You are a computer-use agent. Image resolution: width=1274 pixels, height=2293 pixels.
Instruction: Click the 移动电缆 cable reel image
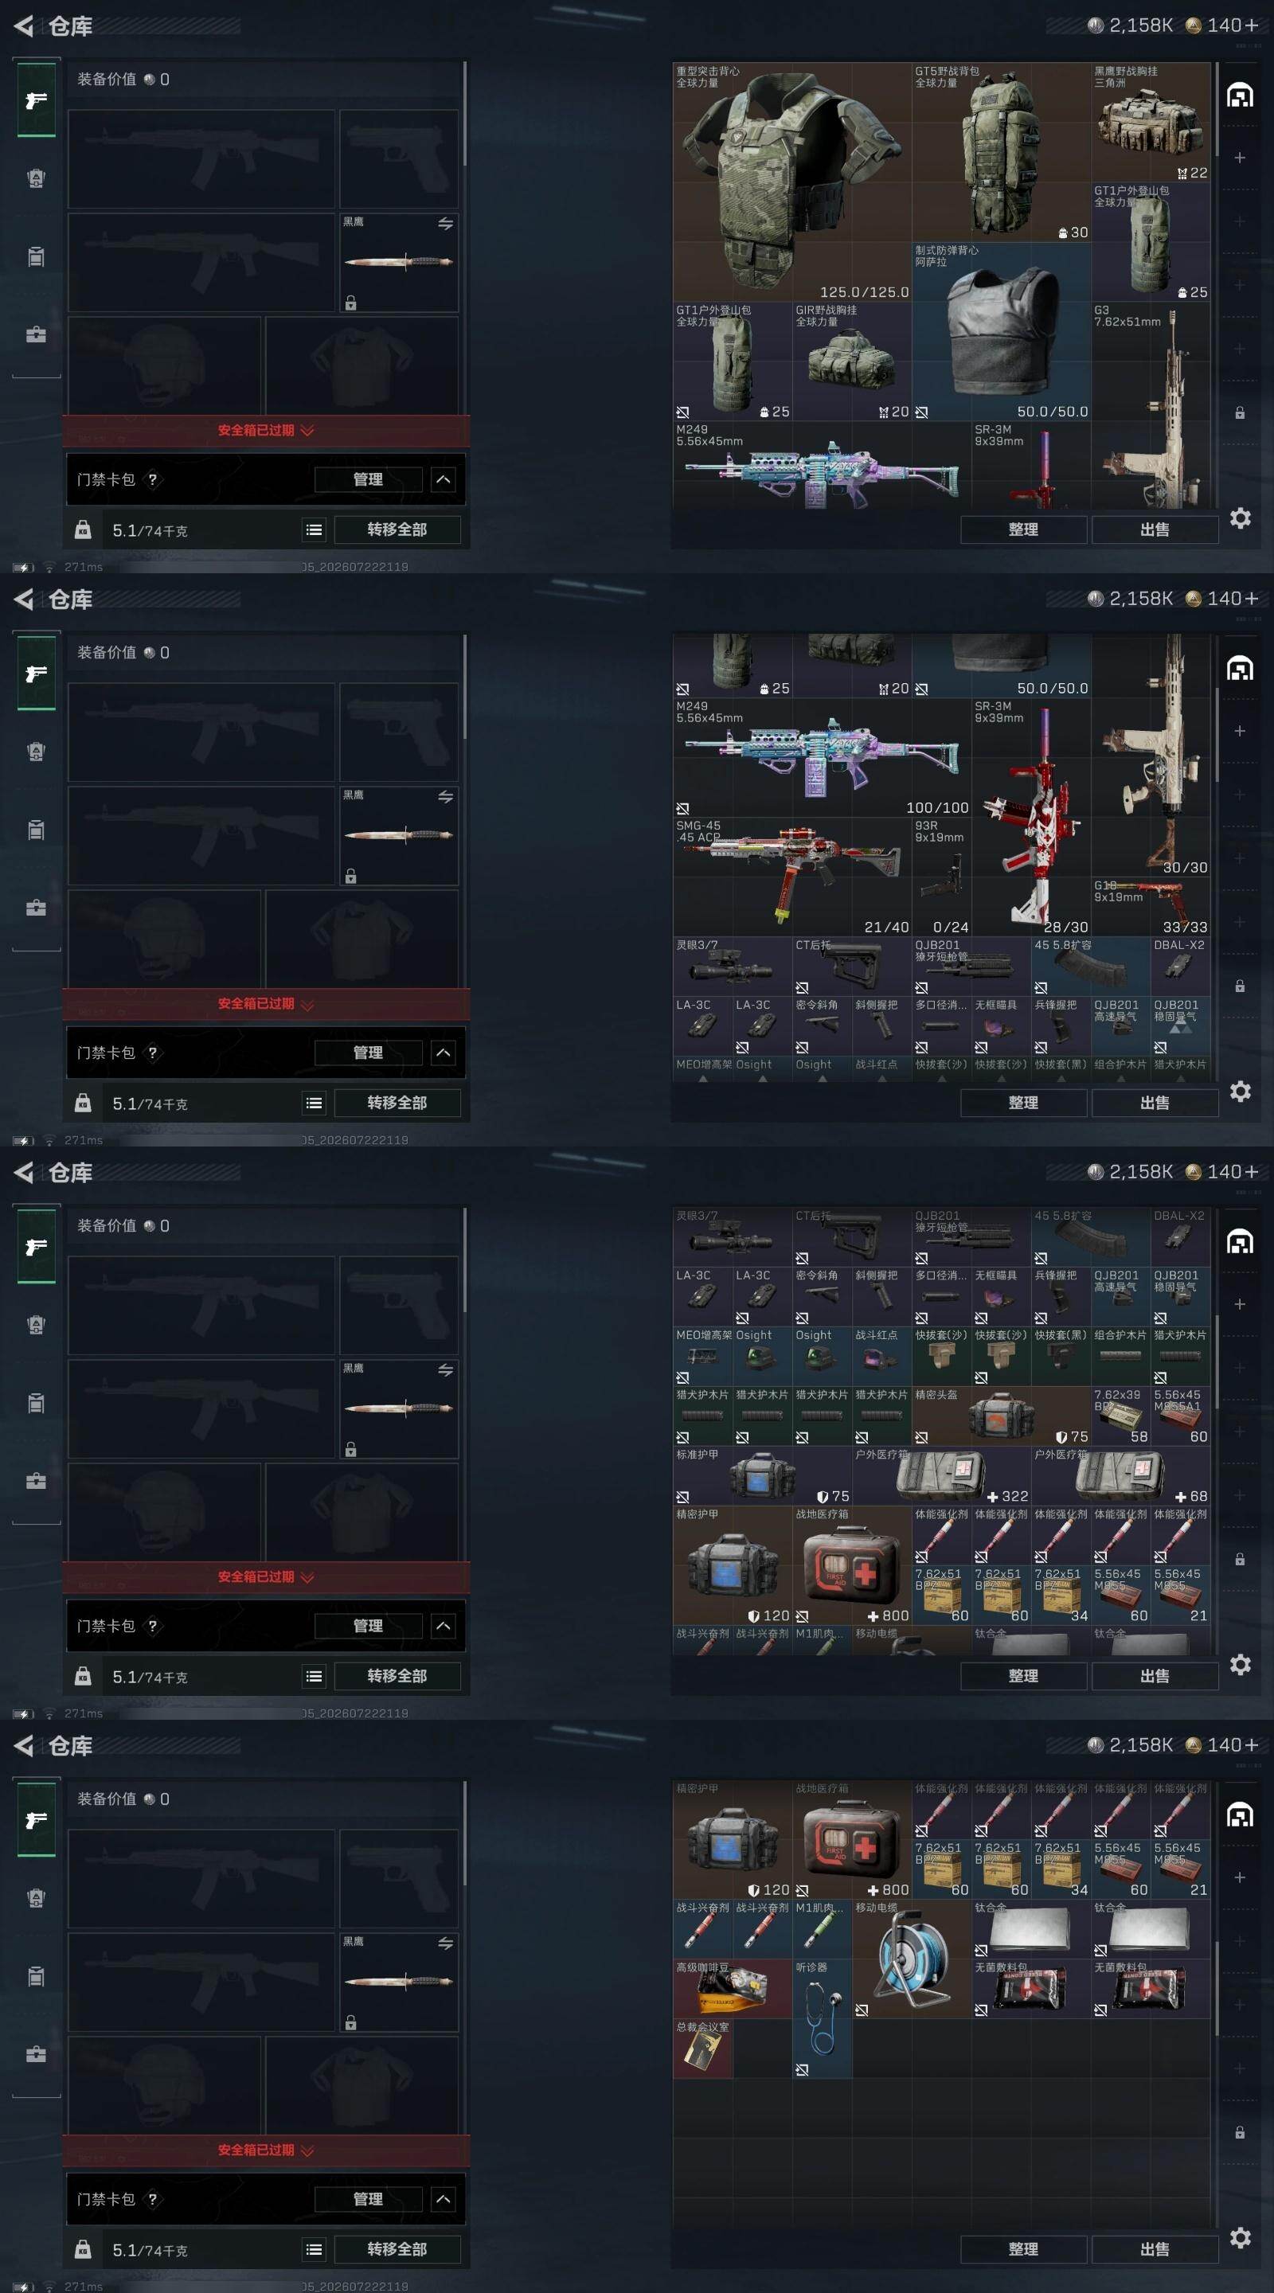912,1959
